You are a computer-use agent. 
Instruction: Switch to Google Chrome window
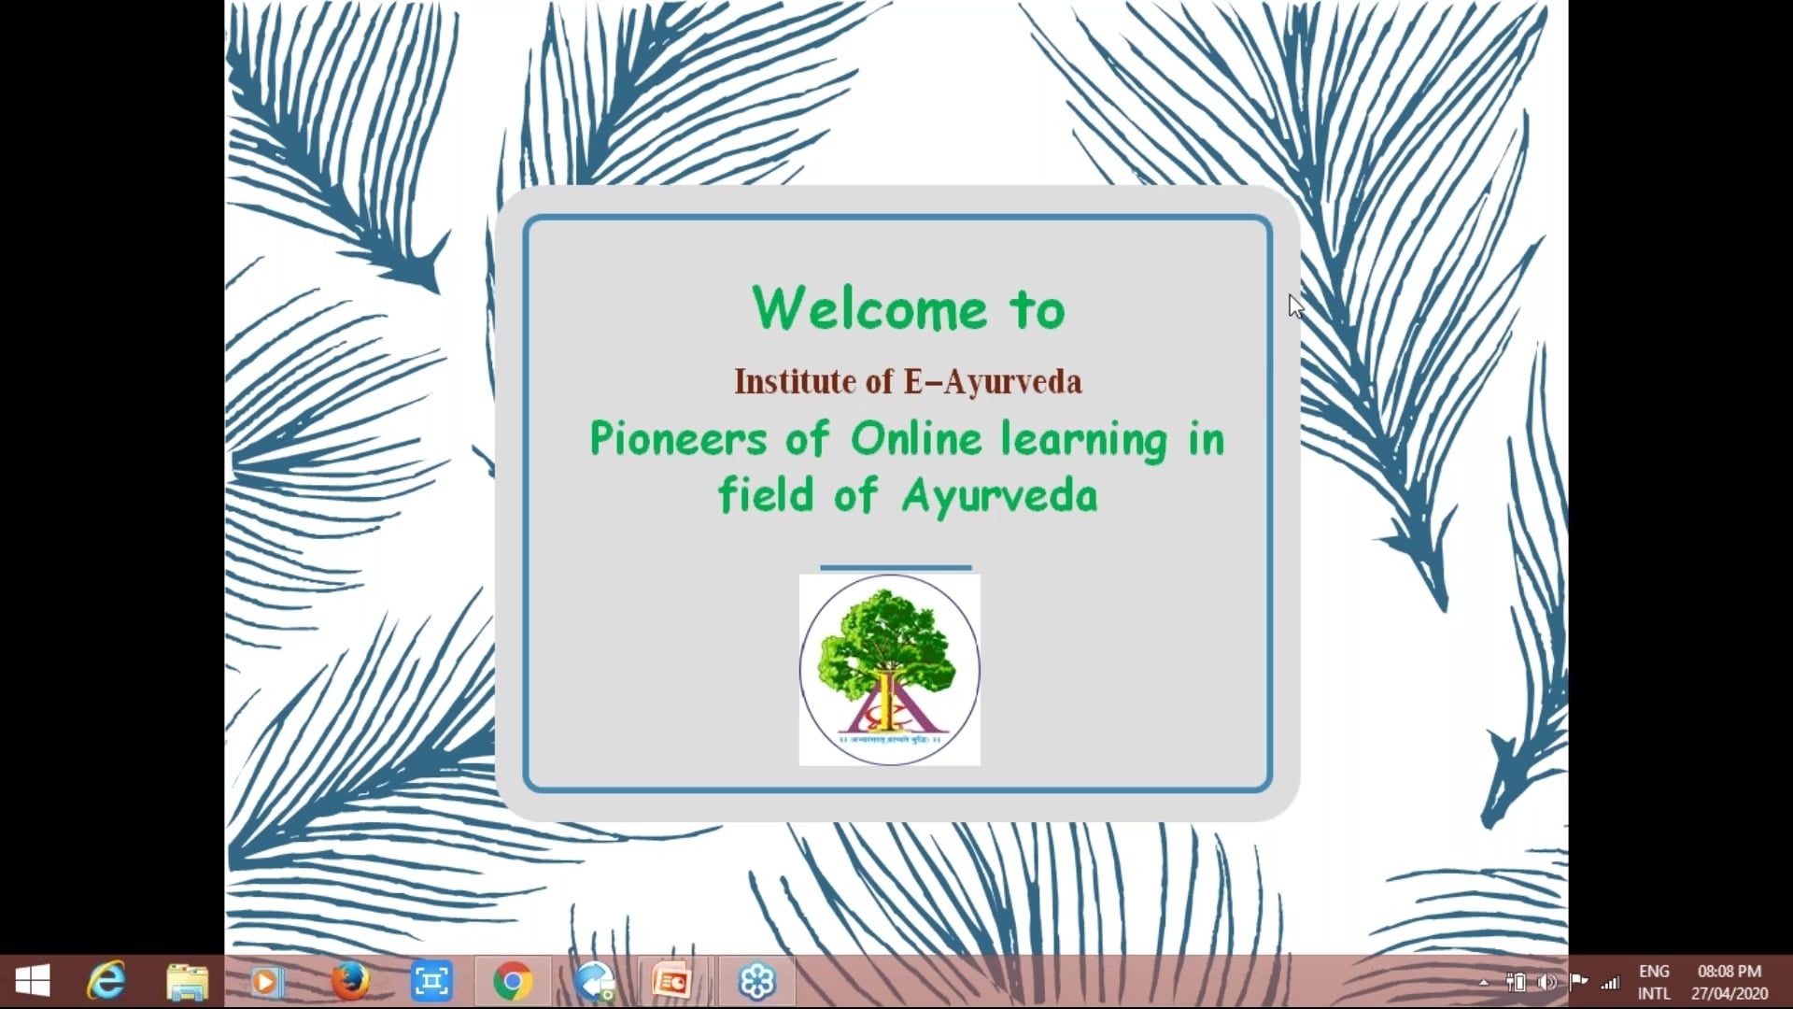pyautogui.click(x=513, y=982)
